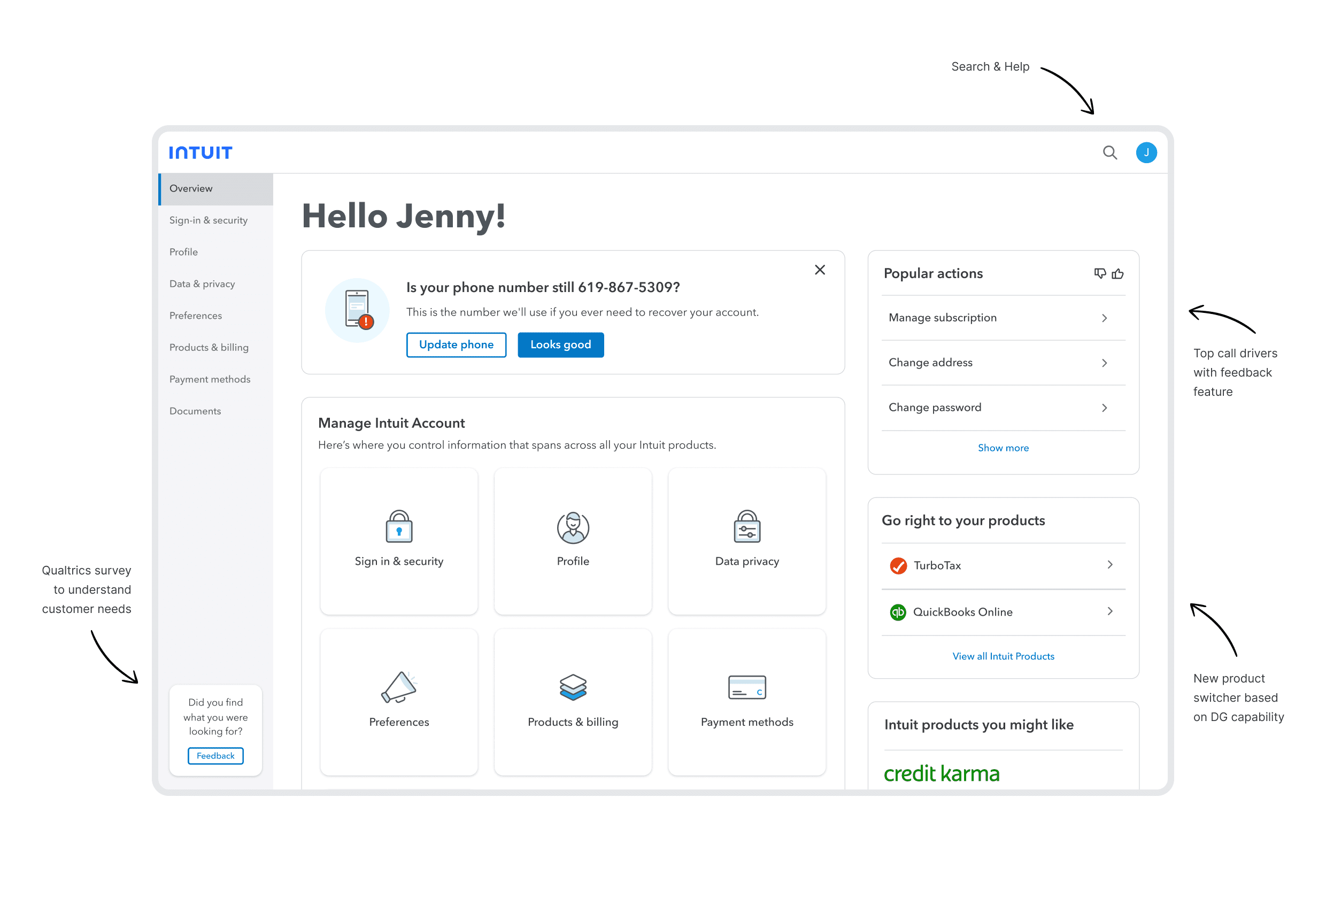Image resolution: width=1326 pixels, height=920 pixels.
Task: Click the Intuit logo
Action: [200, 152]
